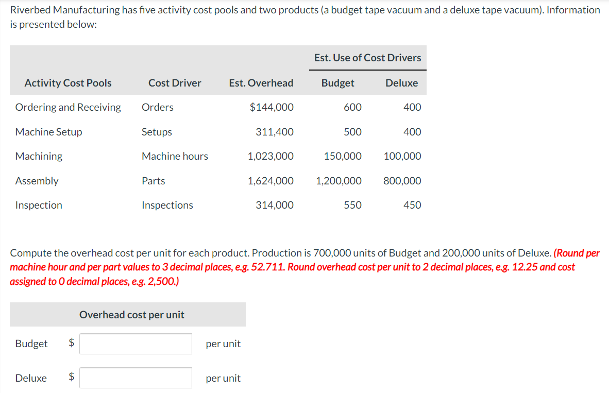Image resolution: width=609 pixels, height=393 pixels.
Task: Click the Est. Use of Cost Drivers header
Action: (367, 58)
